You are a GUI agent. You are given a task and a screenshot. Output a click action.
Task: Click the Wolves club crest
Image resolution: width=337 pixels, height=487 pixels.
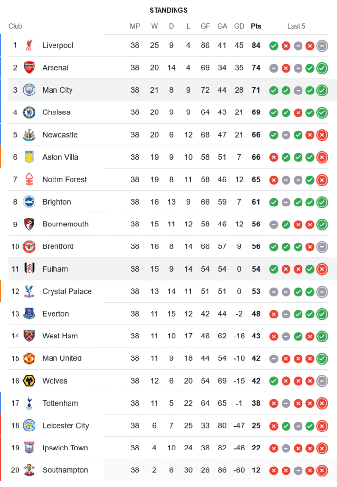click(29, 381)
